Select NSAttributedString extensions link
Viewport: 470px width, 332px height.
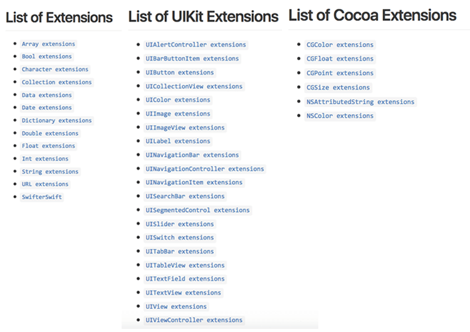coord(360,102)
